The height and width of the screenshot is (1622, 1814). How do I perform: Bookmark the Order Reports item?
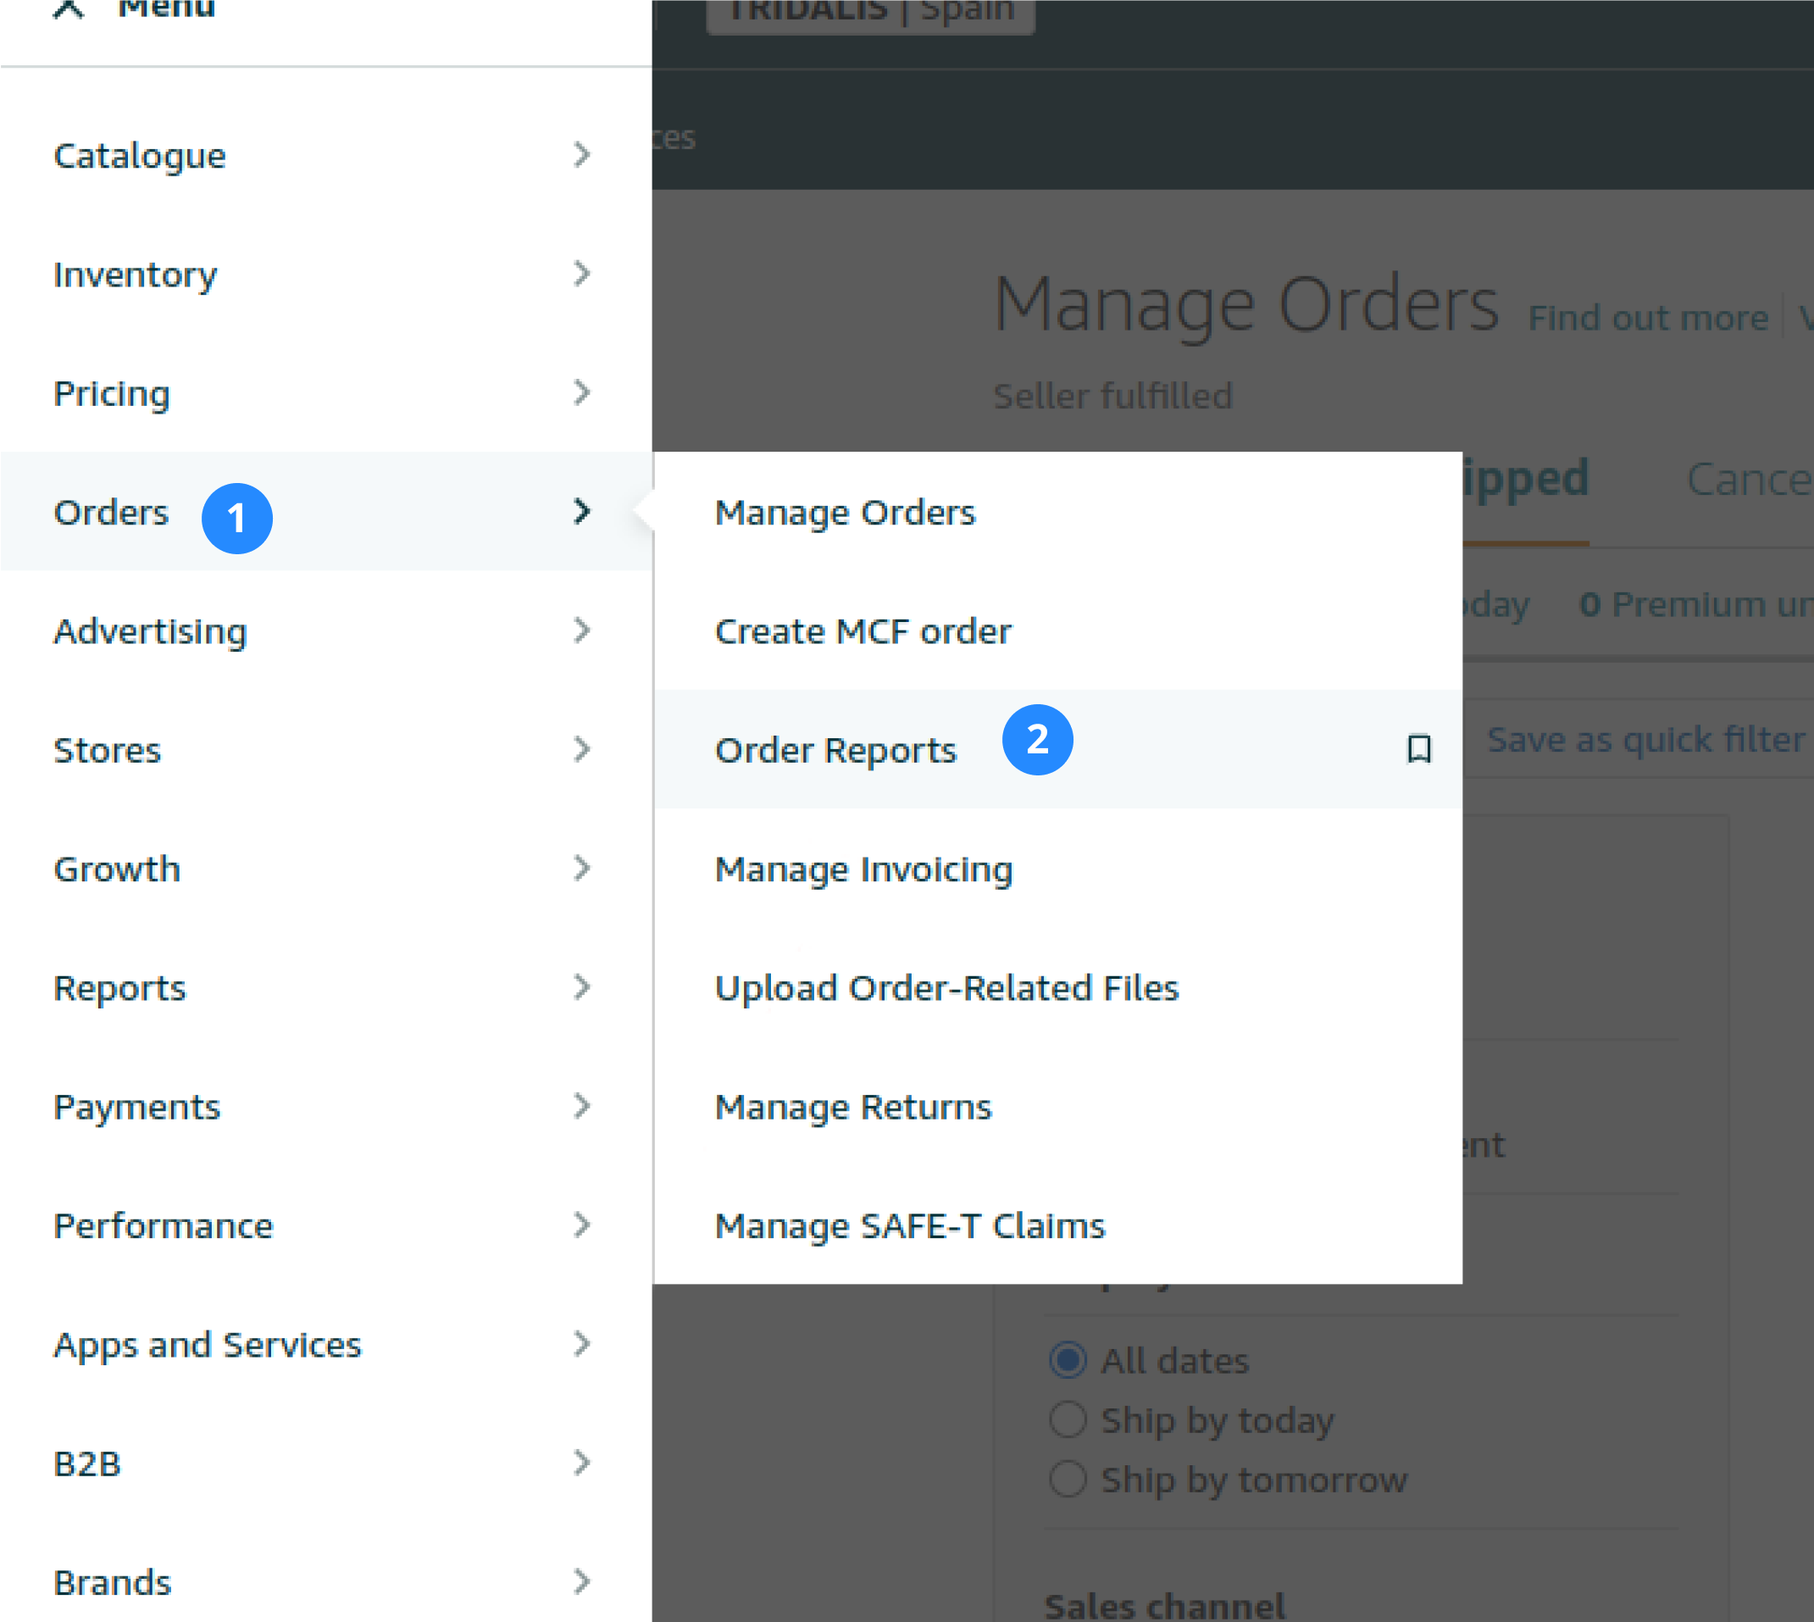[x=1418, y=749]
